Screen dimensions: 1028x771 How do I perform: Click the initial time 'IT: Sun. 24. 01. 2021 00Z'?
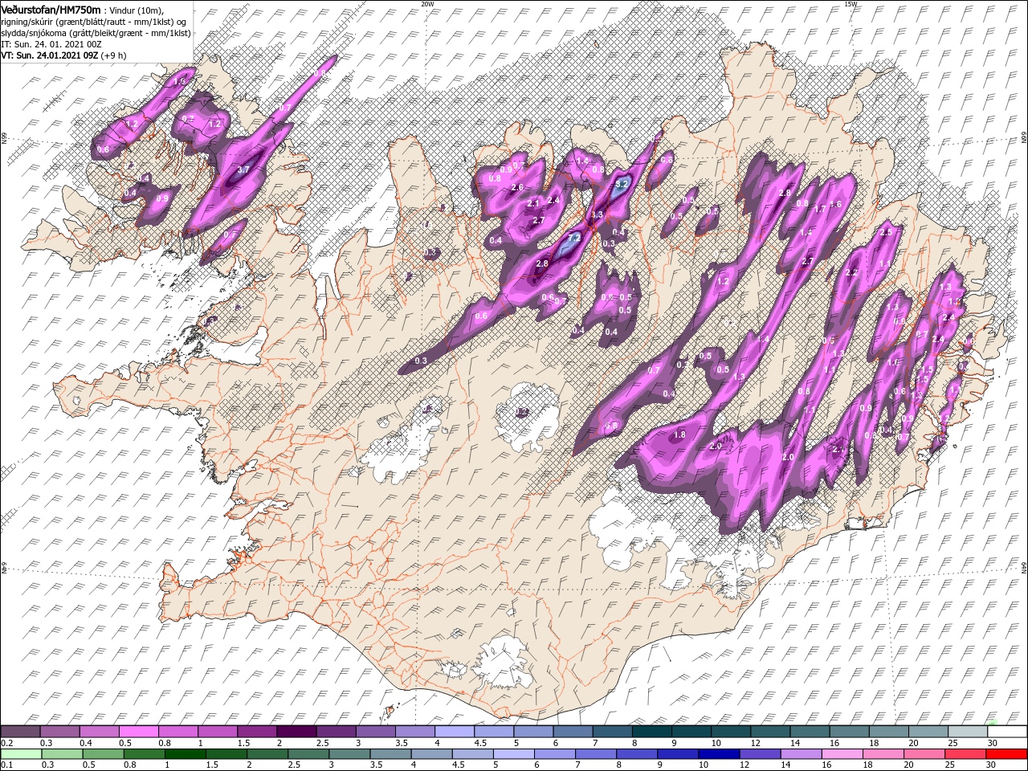[x=50, y=44]
